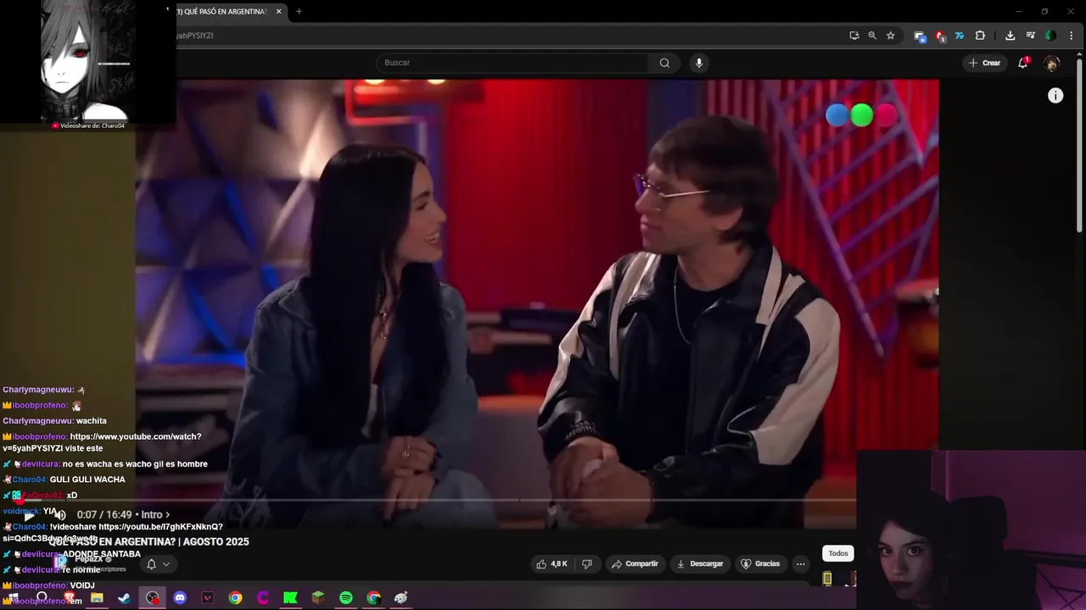The height and width of the screenshot is (610, 1086).
Task: Open Steam from the taskbar
Action: coord(125,597)
